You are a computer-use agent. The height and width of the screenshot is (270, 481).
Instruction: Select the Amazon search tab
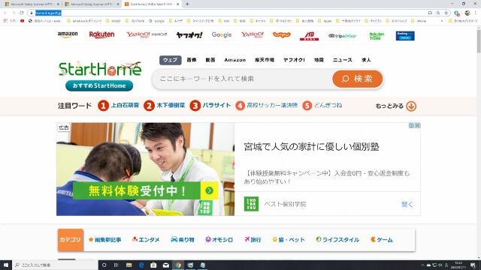pos(235,60)
